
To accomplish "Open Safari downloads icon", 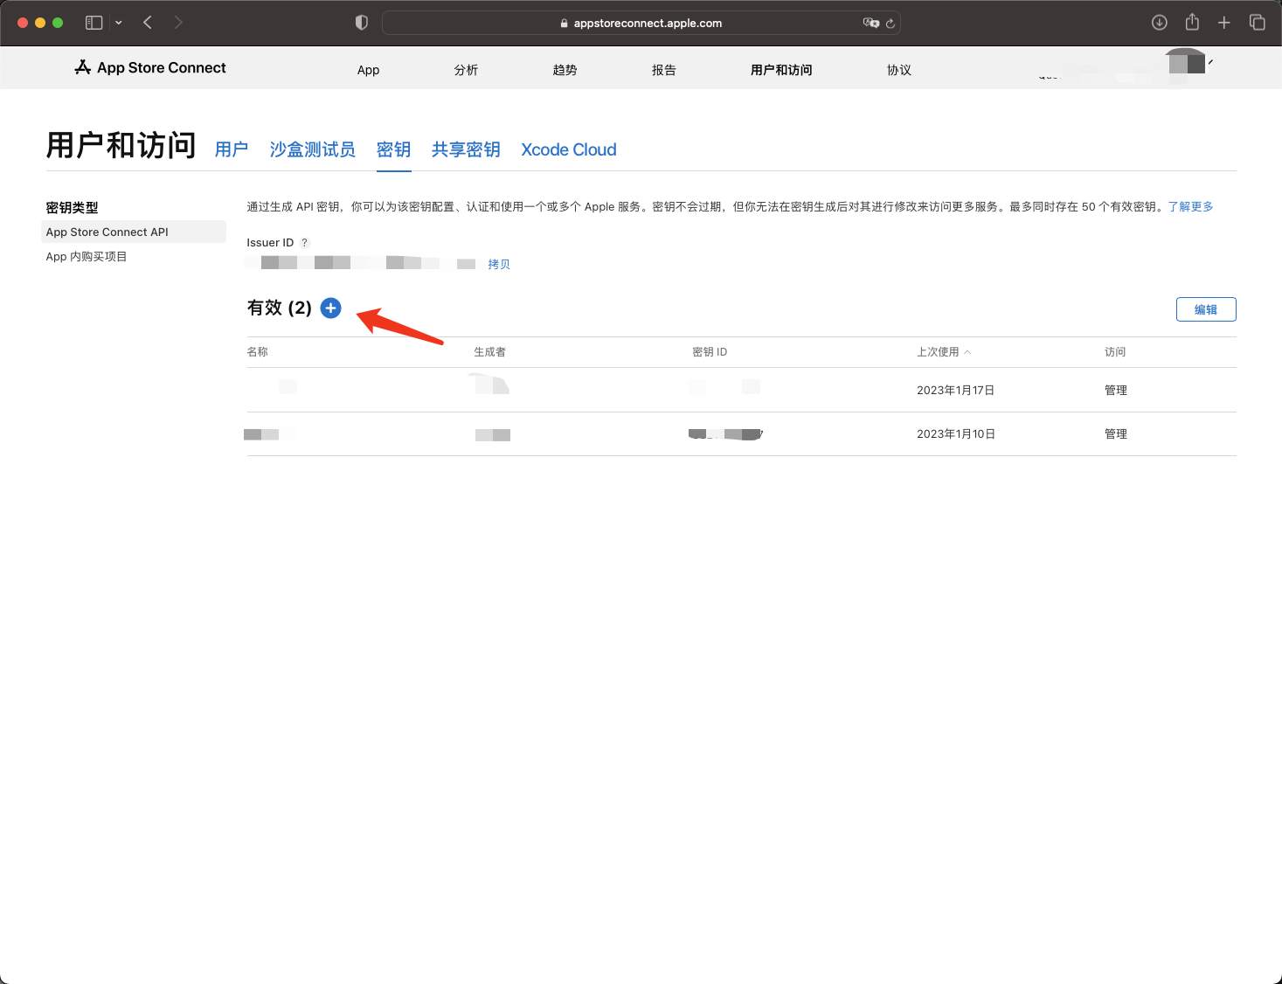I will (1160, 23).
